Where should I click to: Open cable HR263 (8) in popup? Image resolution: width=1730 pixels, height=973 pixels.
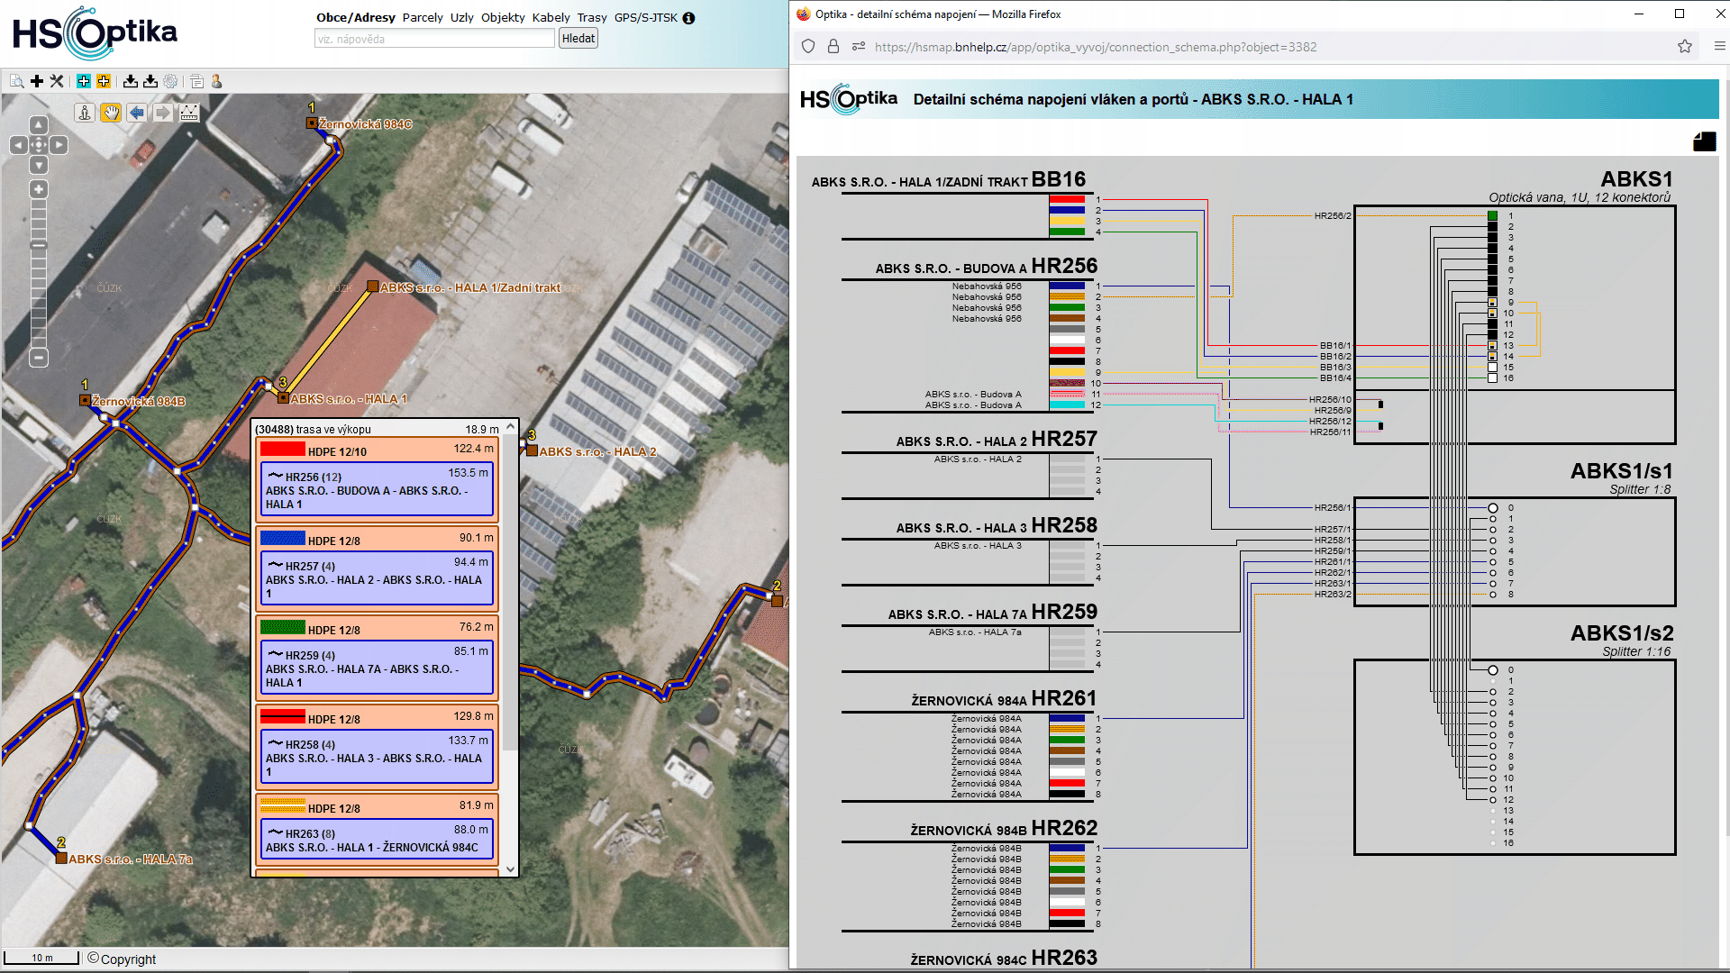click(378, 840)
